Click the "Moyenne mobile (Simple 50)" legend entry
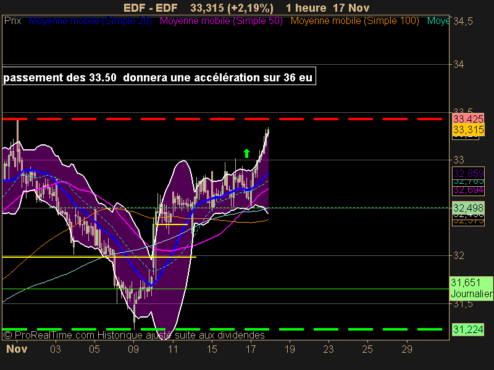This screenshot has width=494, height=370. (x=221, y=21)
